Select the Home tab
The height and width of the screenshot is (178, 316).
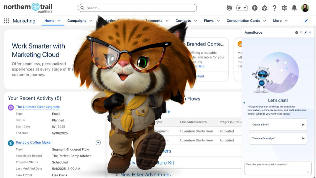pyautogui.click(x=49, y=20)
